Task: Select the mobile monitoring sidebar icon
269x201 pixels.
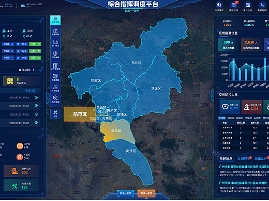Action: (x=55, y=88)
